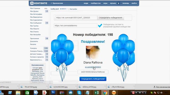
Task: Click Diana Rafikova's profile photo
Action: click(x=93, y=53)
